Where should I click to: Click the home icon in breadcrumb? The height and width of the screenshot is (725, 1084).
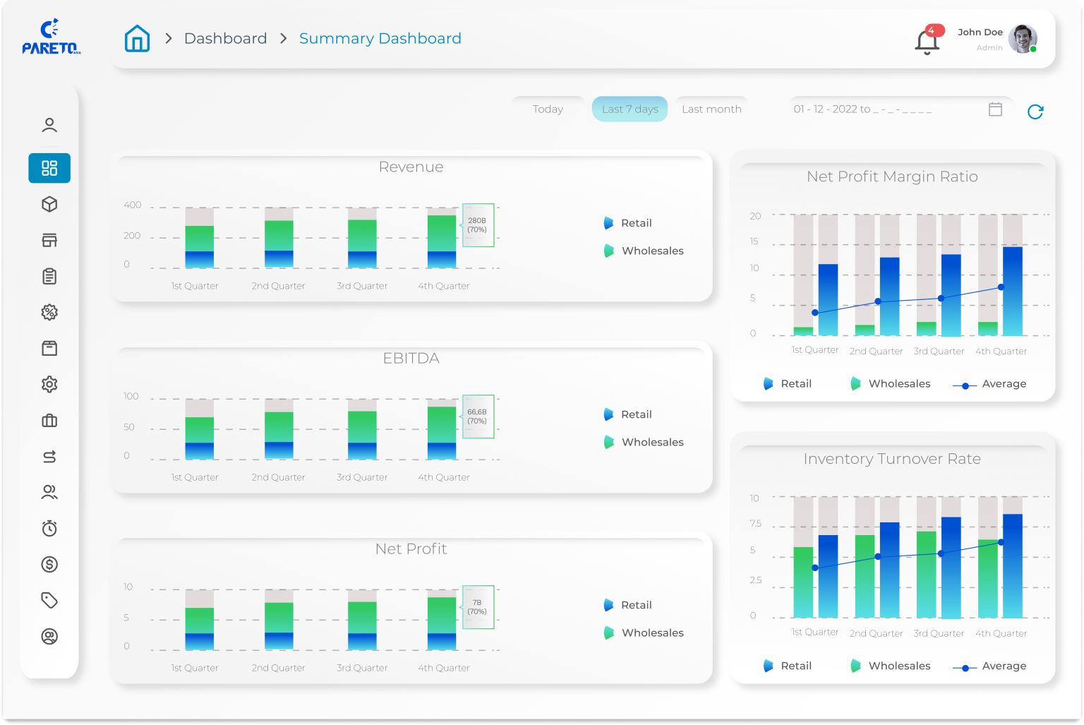137,38
